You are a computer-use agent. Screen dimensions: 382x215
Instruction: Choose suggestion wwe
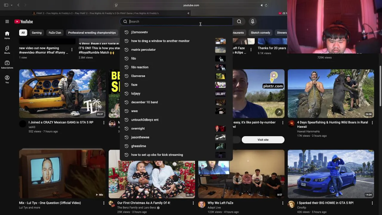click(176, 111)
